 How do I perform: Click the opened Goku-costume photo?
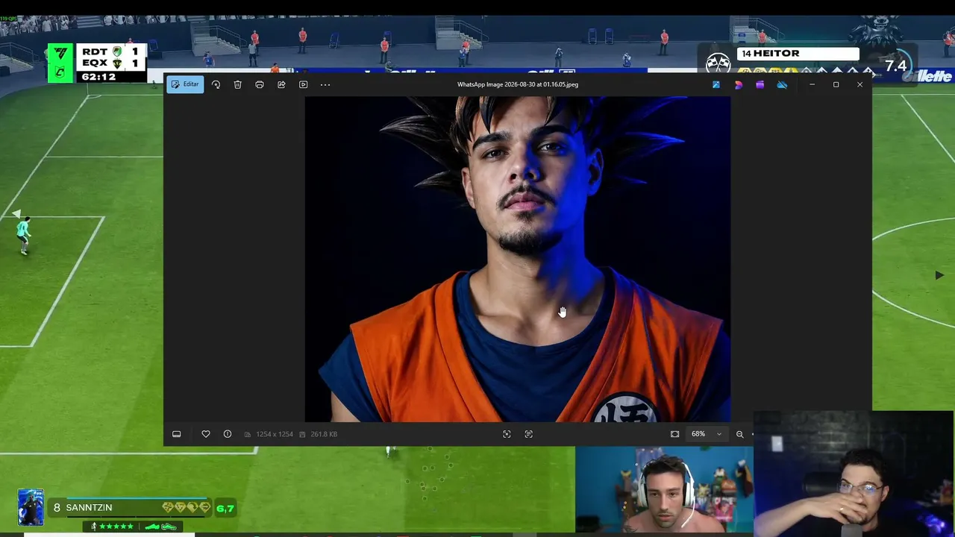pos(518,259)
